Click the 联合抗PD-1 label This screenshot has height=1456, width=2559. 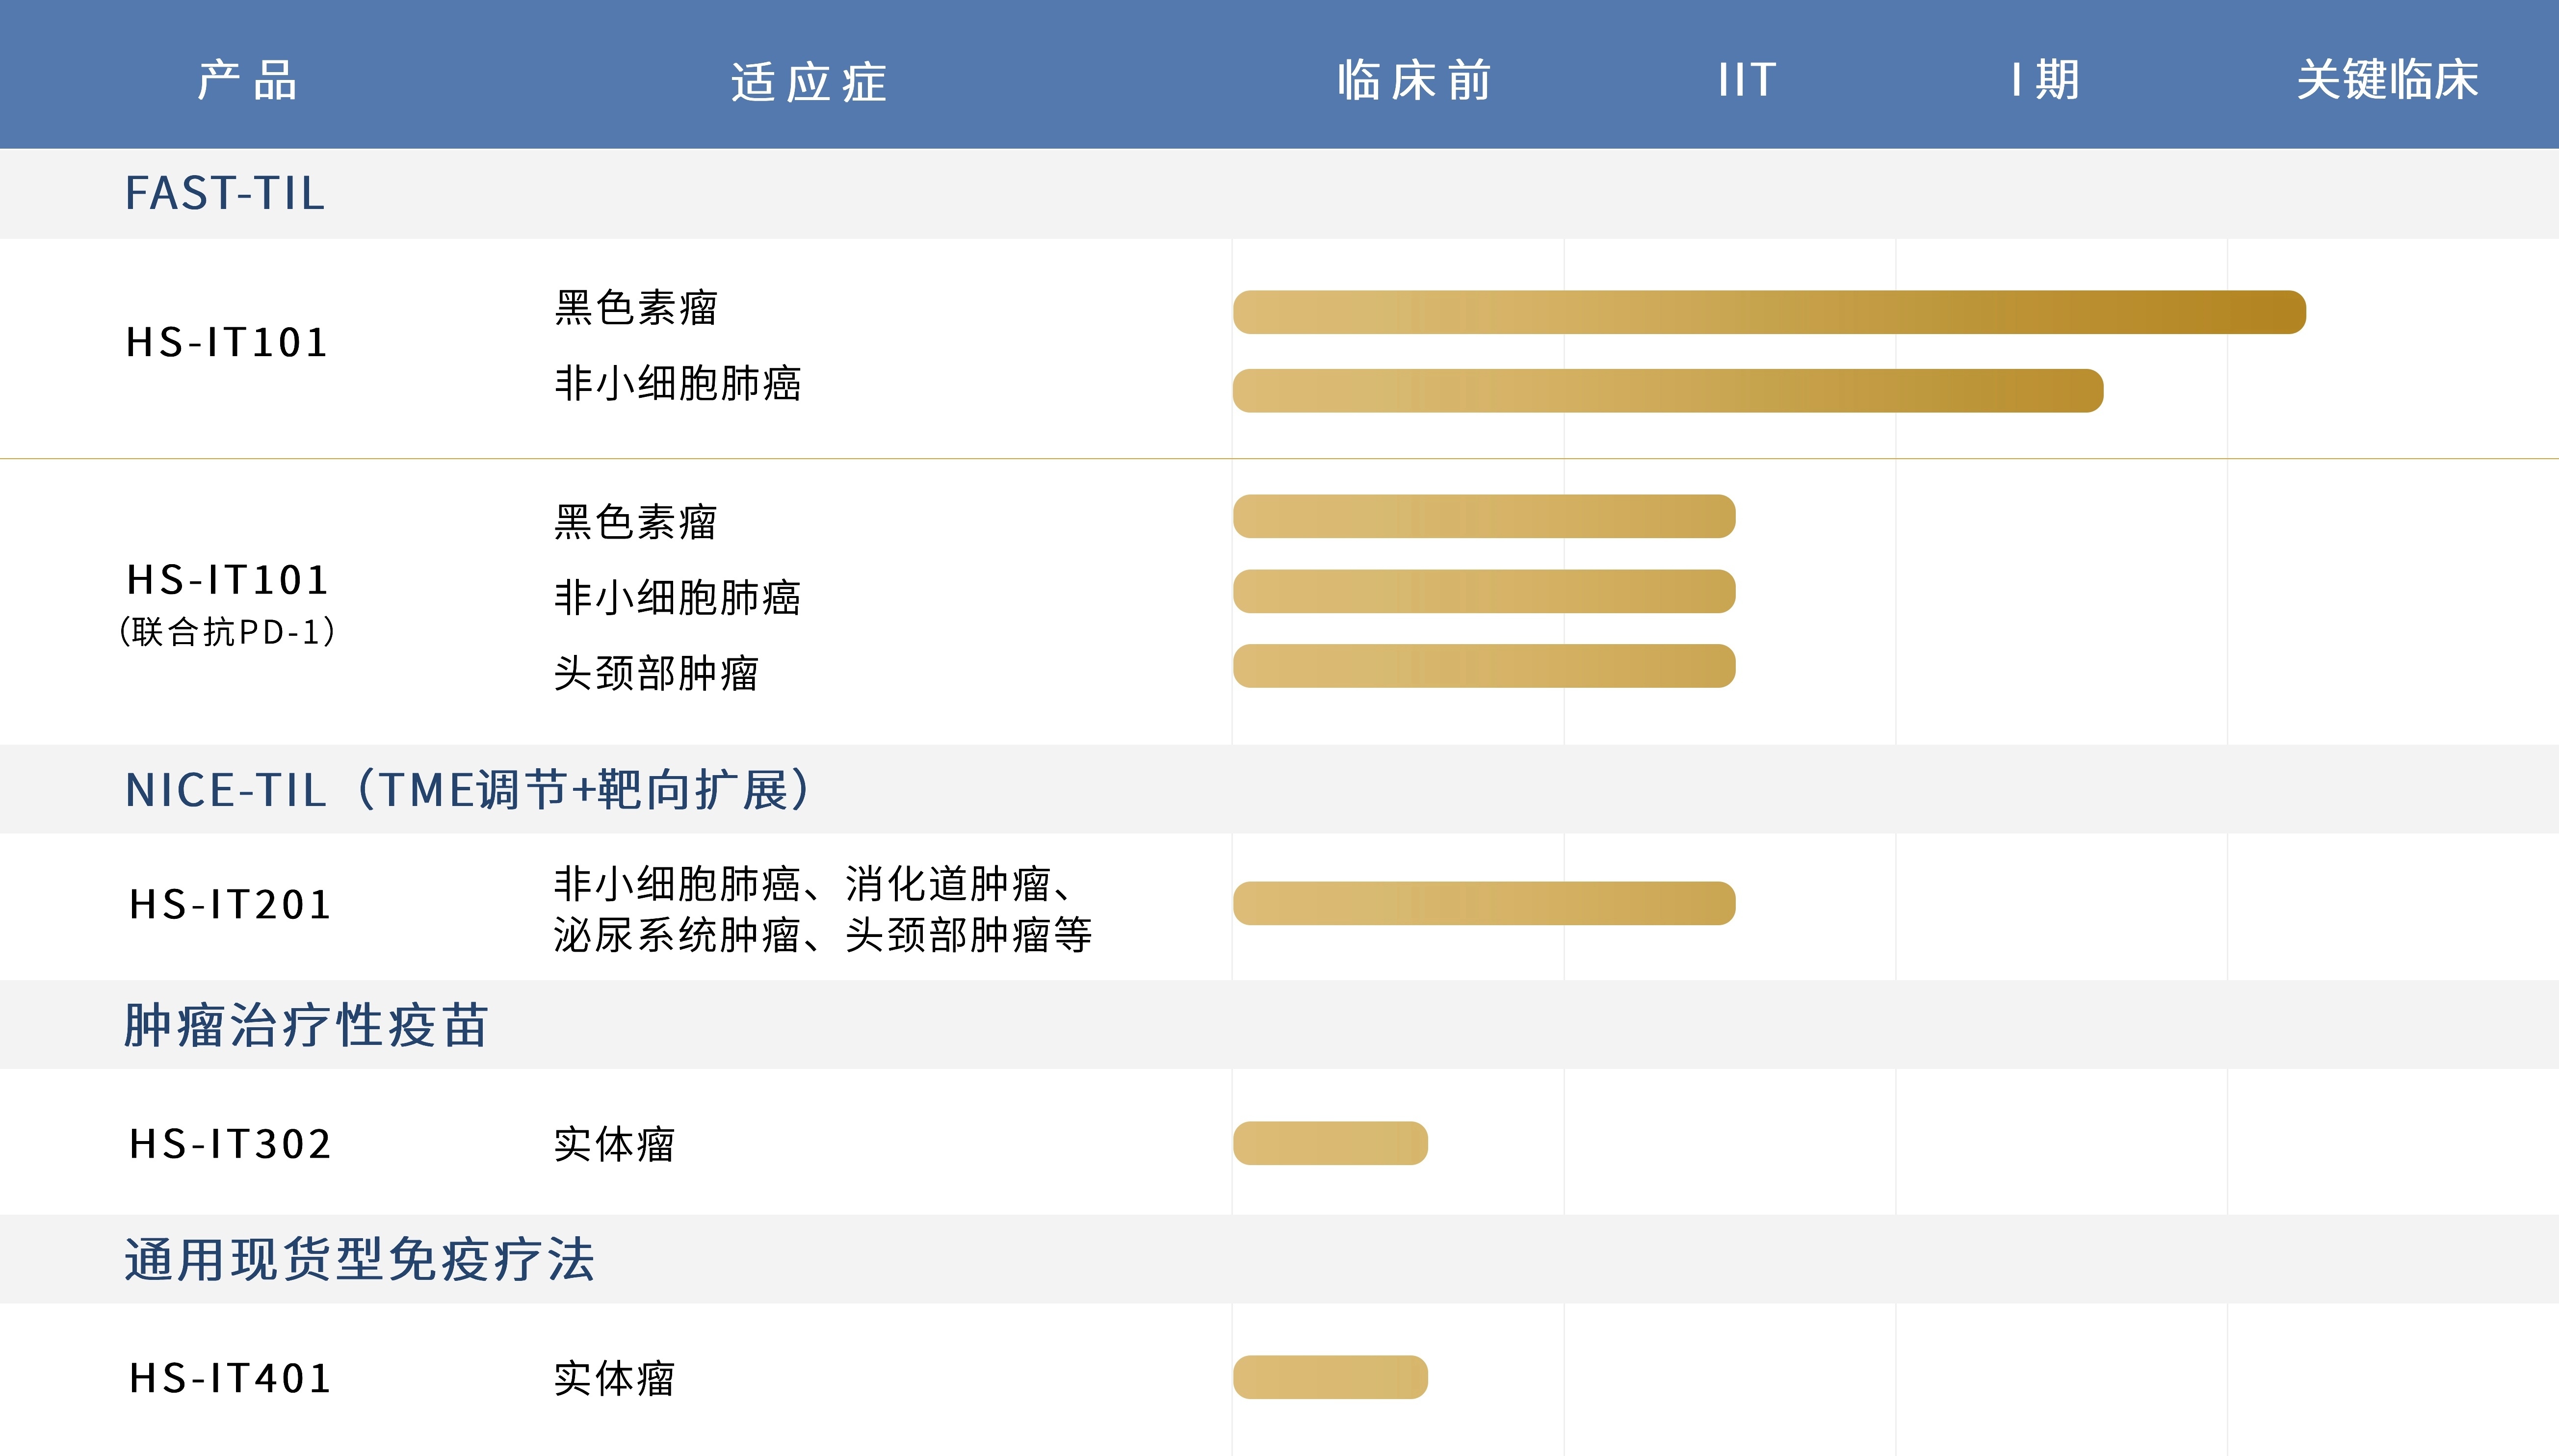click(227, 632)
